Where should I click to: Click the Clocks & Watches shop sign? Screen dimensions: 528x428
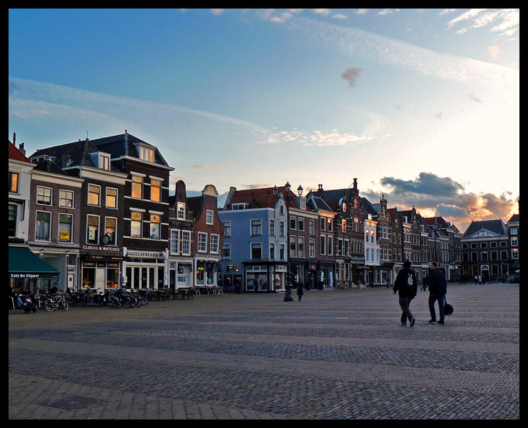101,249
